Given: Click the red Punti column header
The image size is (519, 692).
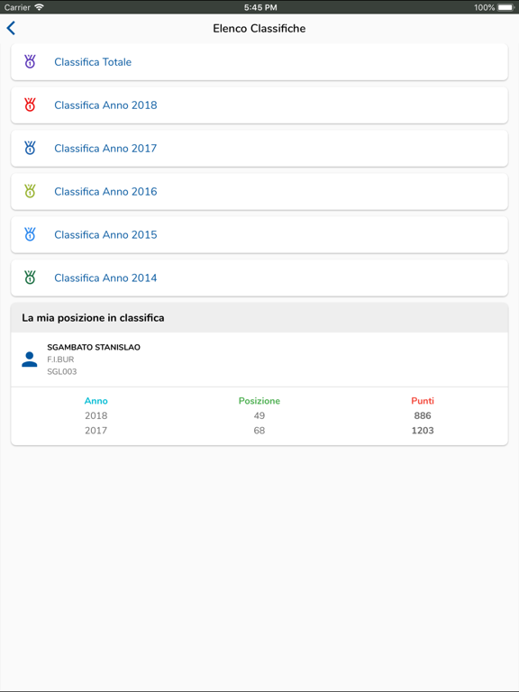Looking at the screenshot, I should 423,401.
